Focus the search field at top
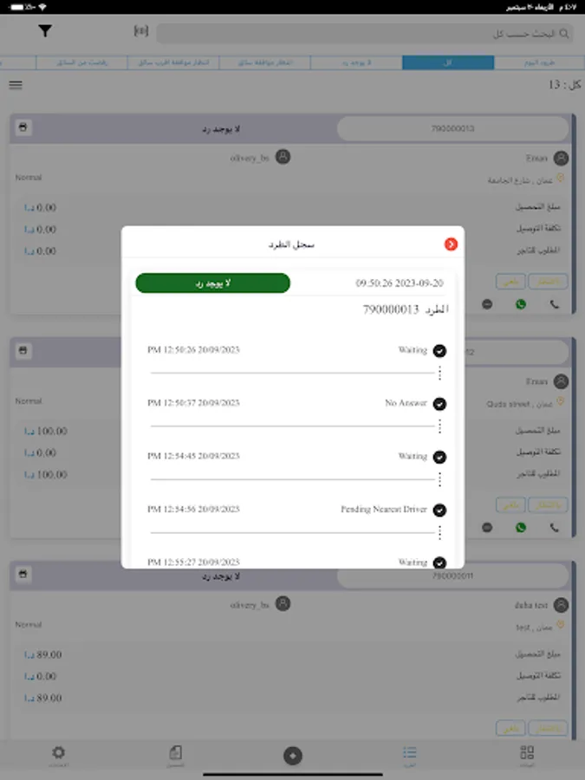Viewport: 585px width, 780px height. pos(365,33)
